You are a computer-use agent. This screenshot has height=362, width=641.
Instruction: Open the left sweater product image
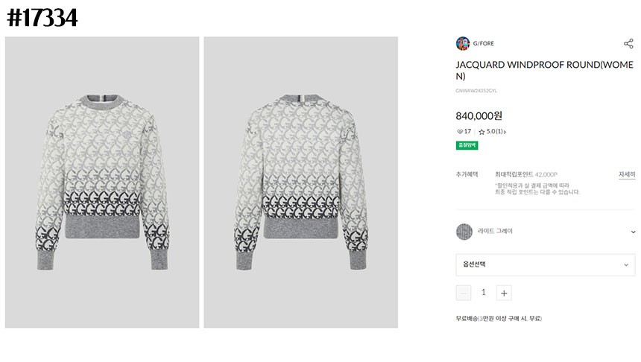tap(102, 182)
